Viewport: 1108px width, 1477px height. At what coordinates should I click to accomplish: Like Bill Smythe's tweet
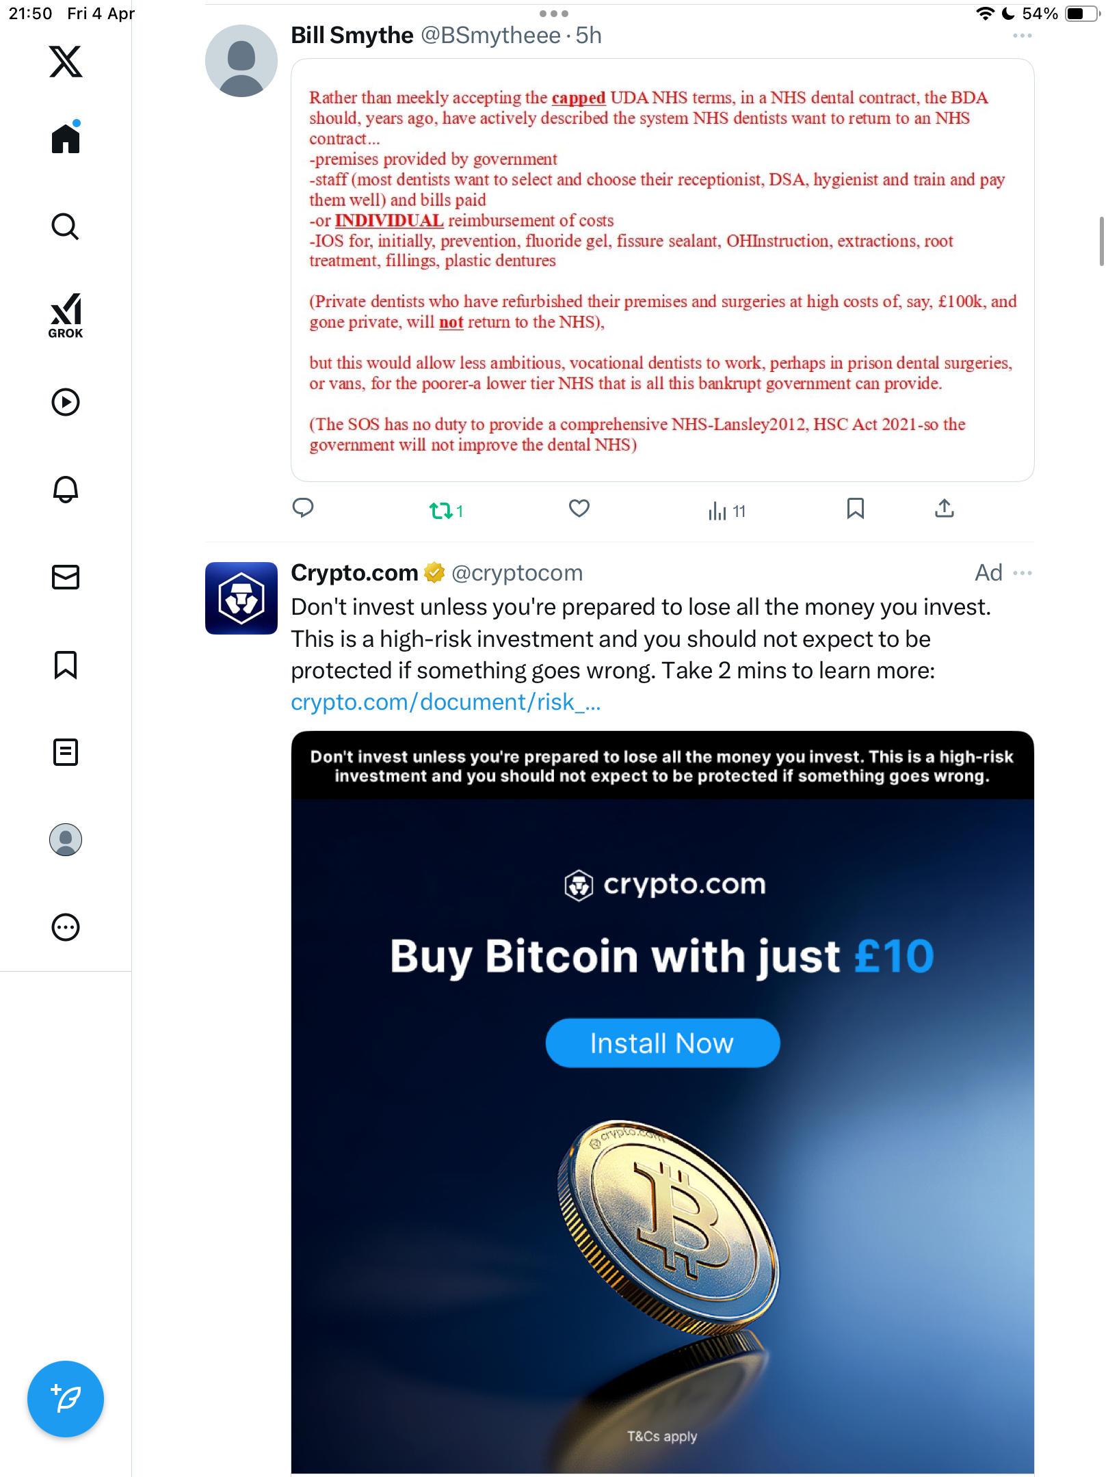pyautogui.click(x=579, y=509)
